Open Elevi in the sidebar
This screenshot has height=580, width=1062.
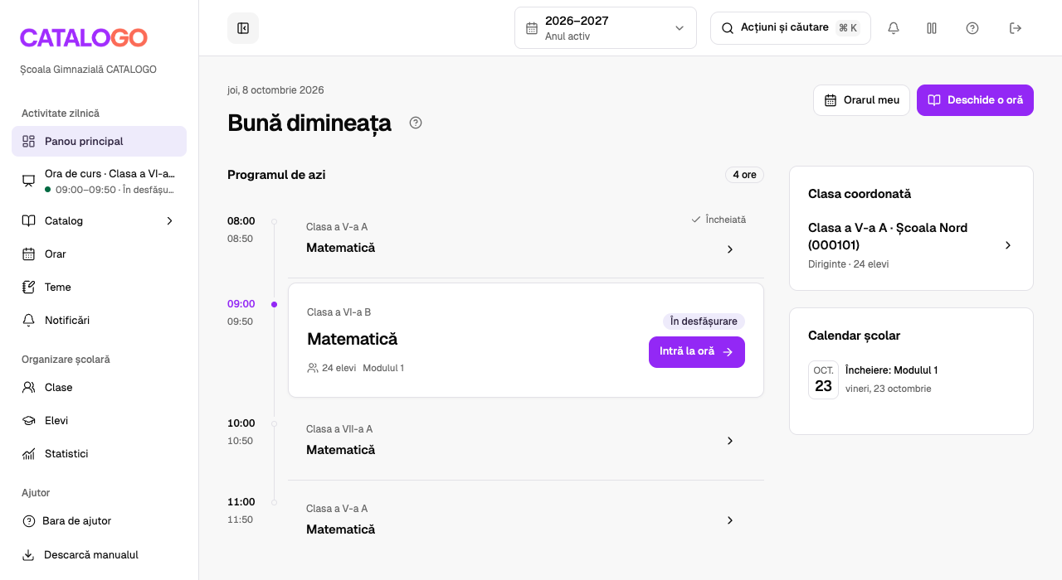(x=99, y=421)
